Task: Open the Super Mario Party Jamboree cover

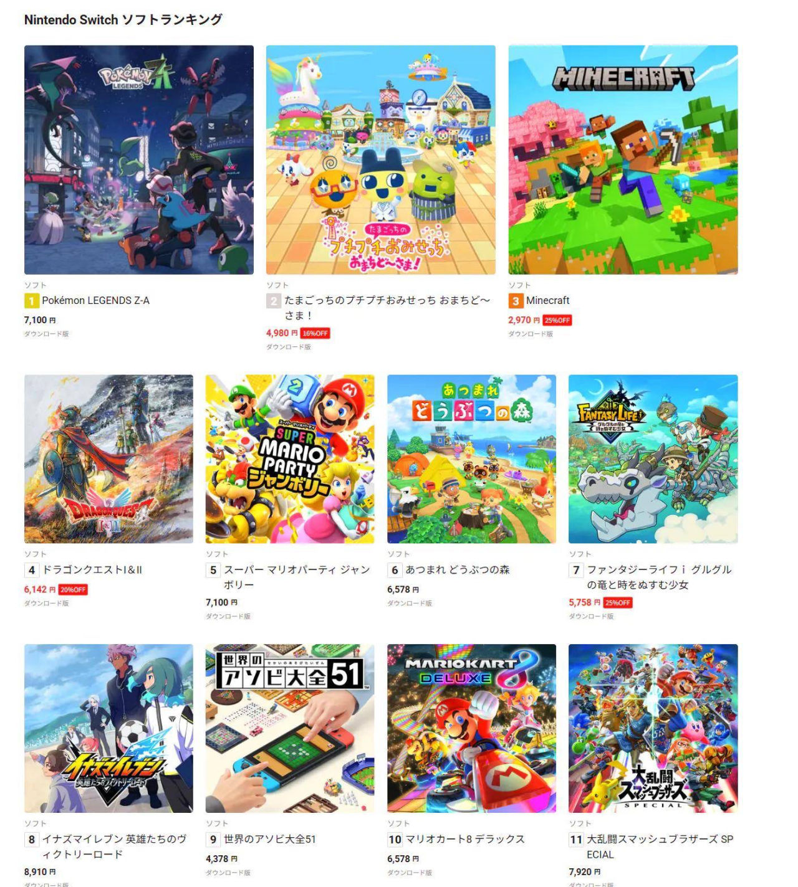Action: 290,459
